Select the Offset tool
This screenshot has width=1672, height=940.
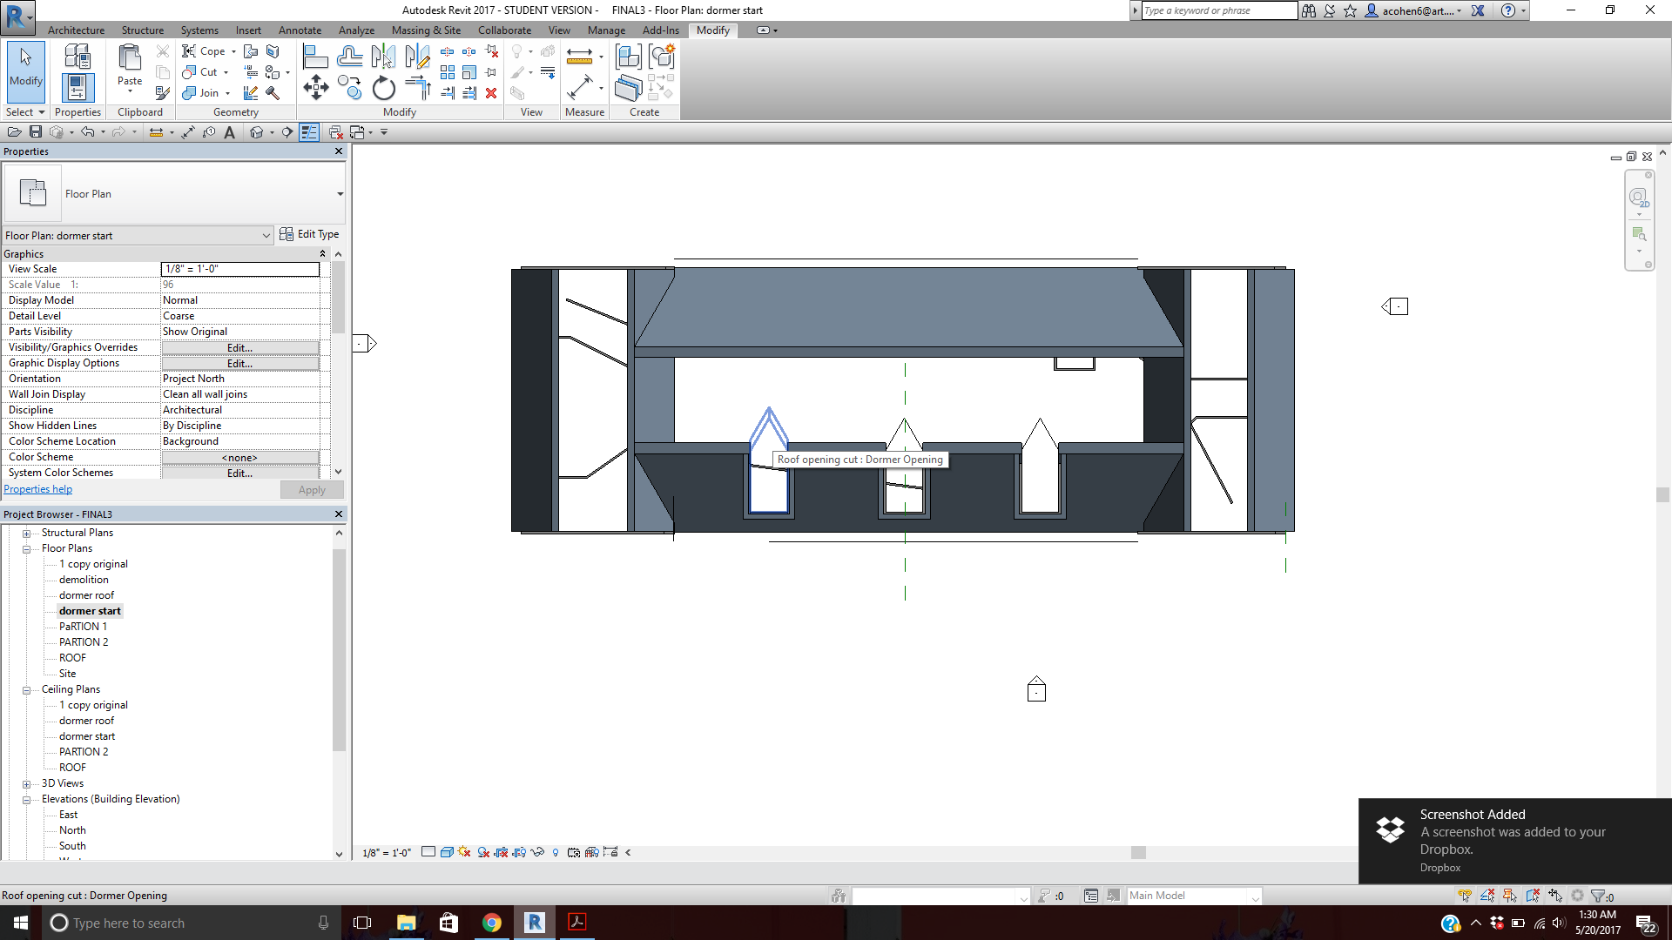coord(349,57)
